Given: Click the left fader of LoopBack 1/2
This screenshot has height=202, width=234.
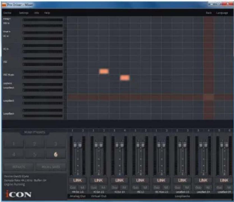Looking at the screenshot, I should [x=180, y=145].
